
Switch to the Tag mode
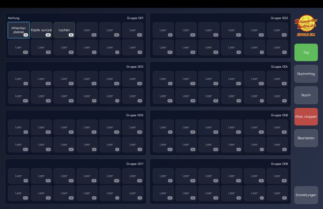(x=306, y=52)
